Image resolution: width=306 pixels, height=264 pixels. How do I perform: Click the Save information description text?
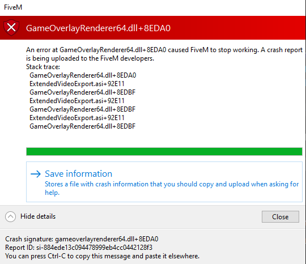pyautogui.click(x=172, y=188)
